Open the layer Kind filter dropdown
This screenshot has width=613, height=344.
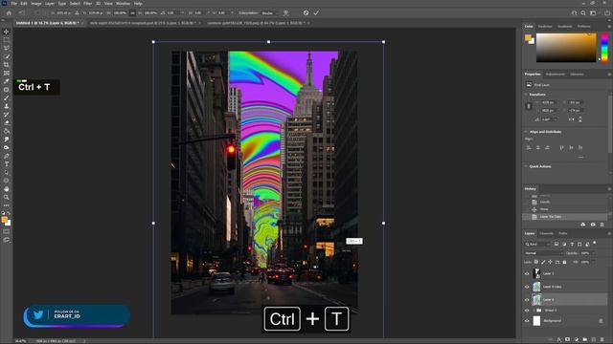tap(537, 245)
